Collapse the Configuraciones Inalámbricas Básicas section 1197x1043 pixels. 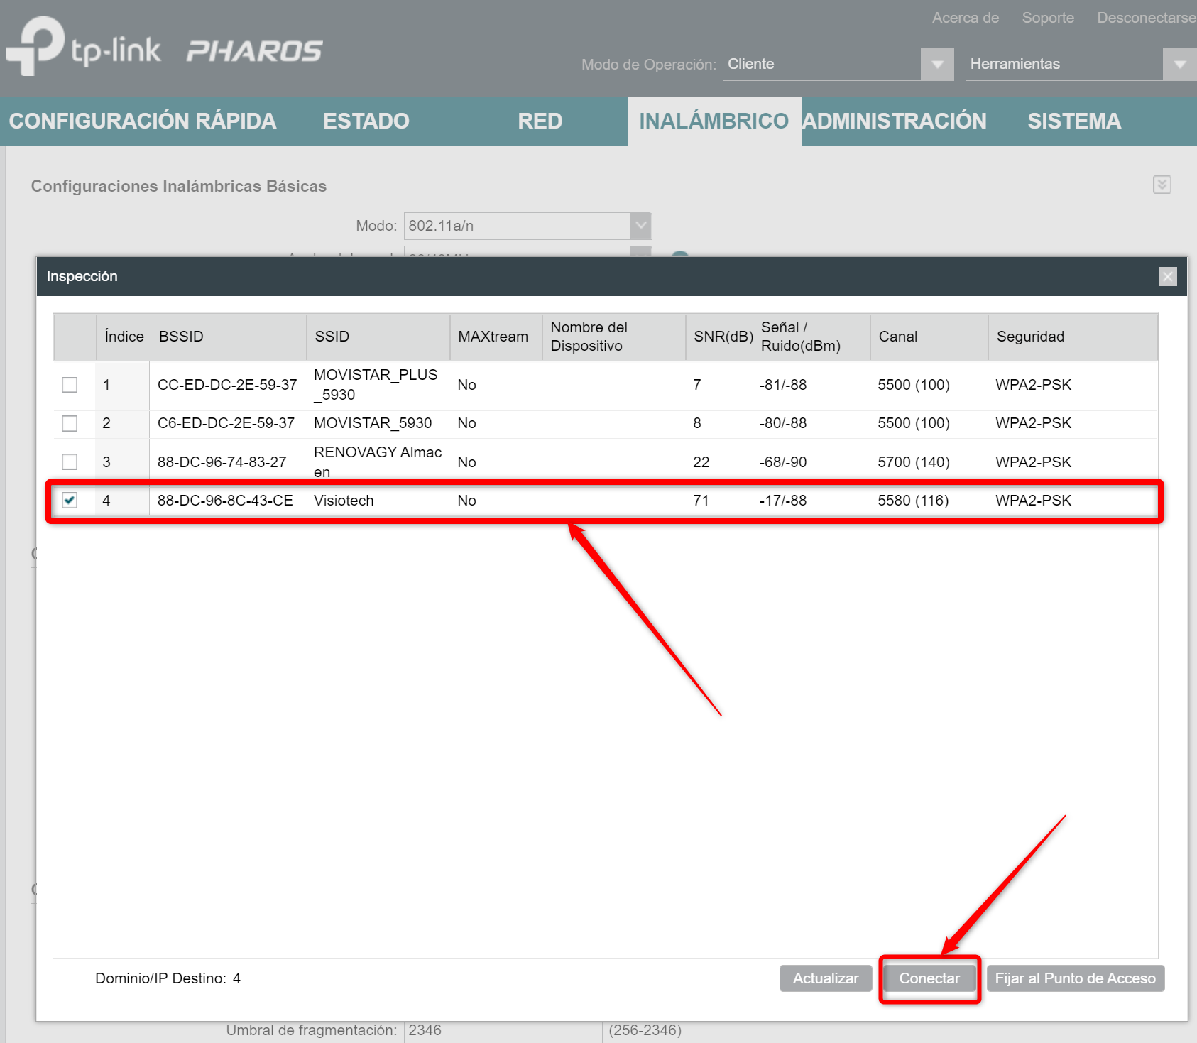(1162, 185)
